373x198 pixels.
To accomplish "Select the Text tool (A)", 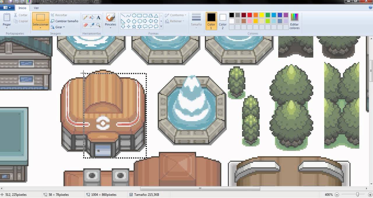I will pos(98,17).
